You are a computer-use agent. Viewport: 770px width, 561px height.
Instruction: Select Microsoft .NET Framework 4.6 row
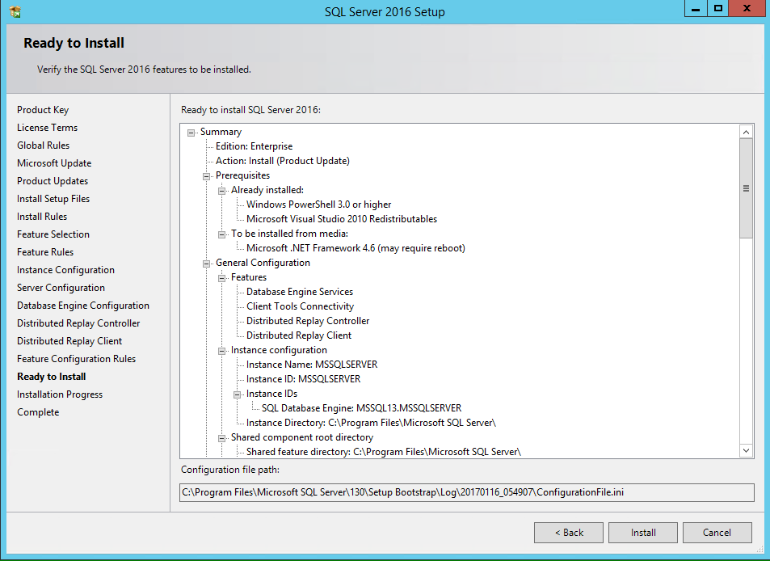(x=356, y=248)
